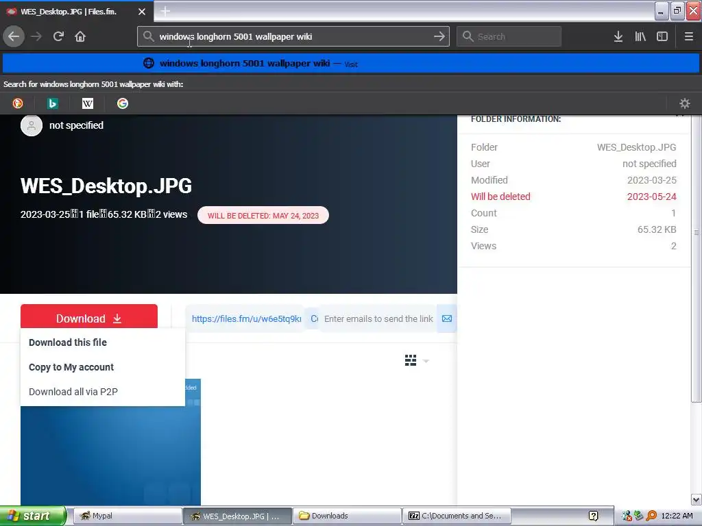Choose Download this file
This screenshot has height=526, width=702.
click(x=68, y=342)
